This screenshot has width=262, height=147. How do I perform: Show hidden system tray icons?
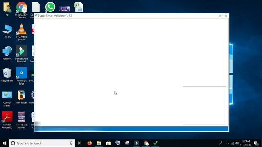(x=228, y=143)
